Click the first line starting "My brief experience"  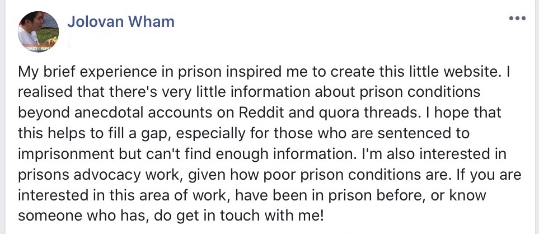264,72
